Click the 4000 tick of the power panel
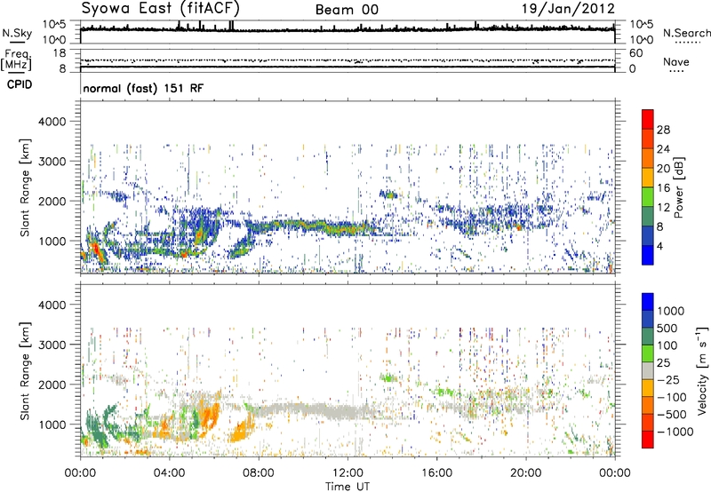Image resolution: width=711 pixels, height=492 pixels. pos(52,122)
